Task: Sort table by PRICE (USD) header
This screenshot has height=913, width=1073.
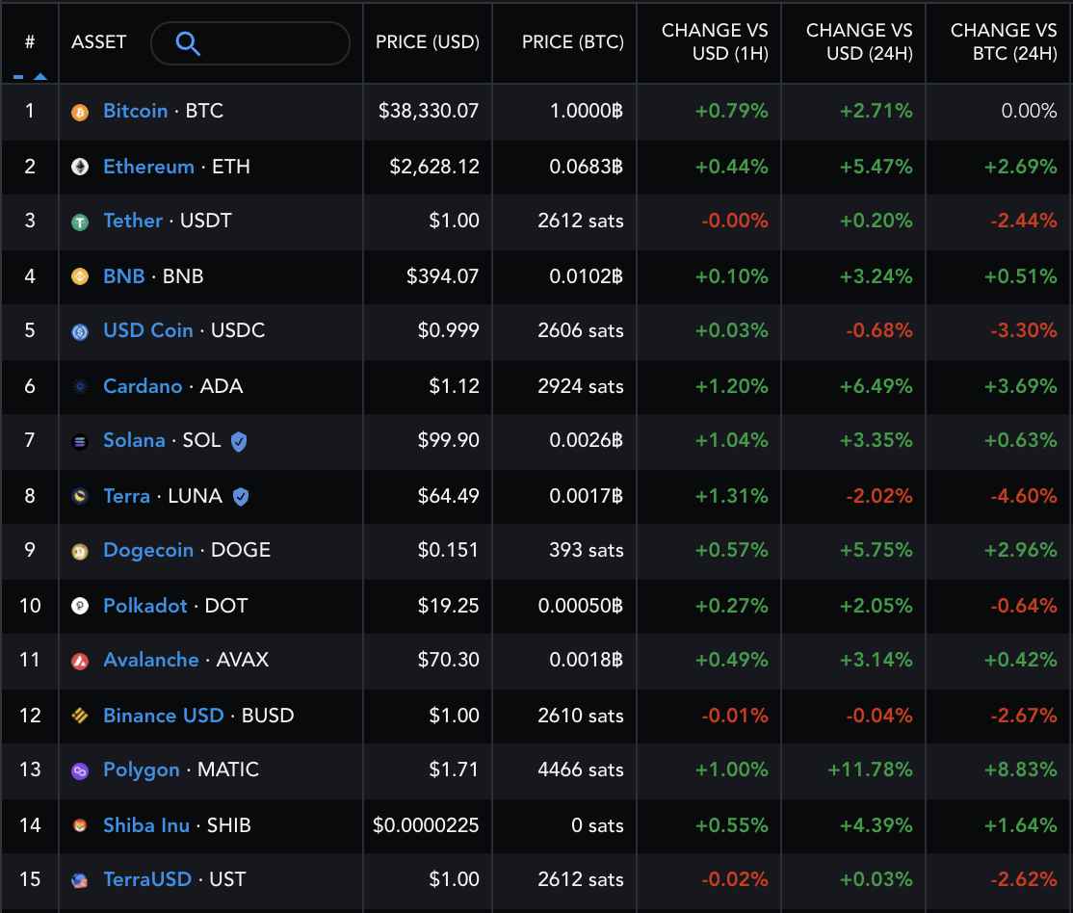Action: (x=428, y=42)
